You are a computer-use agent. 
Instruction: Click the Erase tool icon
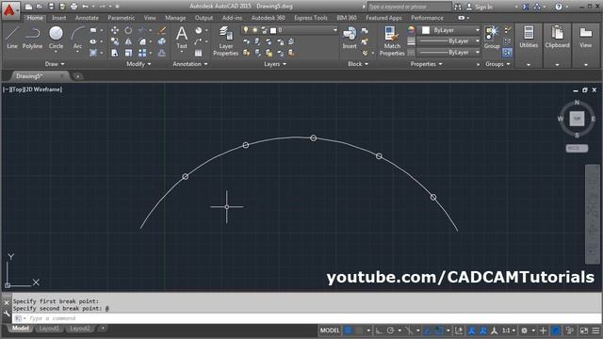[x=162, y=30]
